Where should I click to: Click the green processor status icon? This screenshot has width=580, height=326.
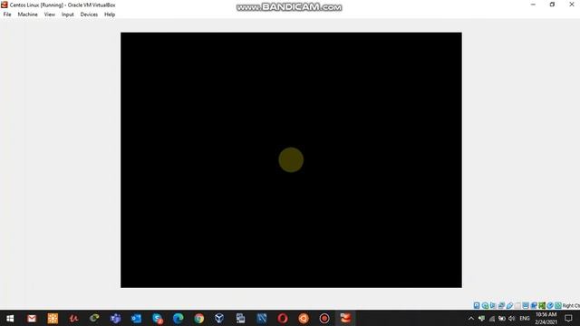click(x=542, y=305)
